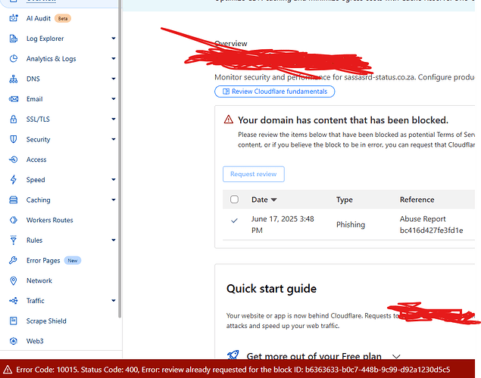This screenshot has width=481, height=378.
Task: Open the Scrape Shield menu item
Action: pos(46,321)
